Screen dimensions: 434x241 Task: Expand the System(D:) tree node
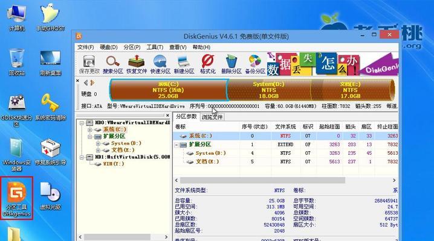(x=98, y=143)
